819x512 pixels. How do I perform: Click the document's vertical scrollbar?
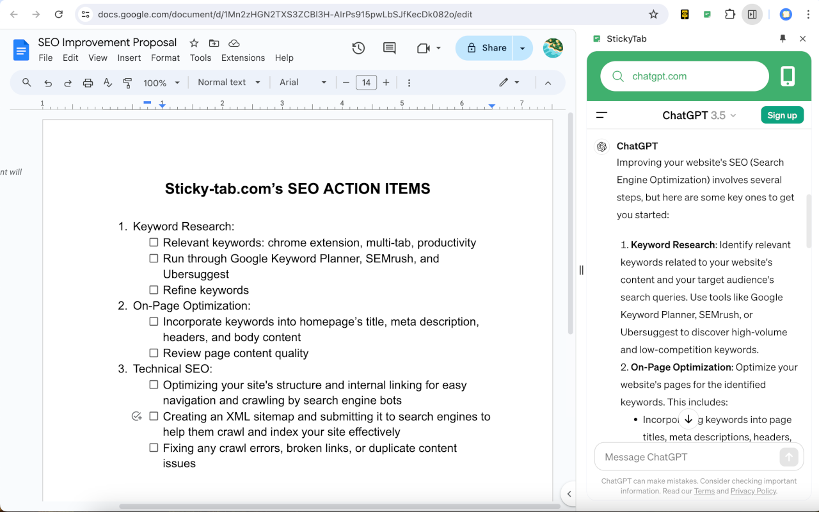click(x=571, y=224)
